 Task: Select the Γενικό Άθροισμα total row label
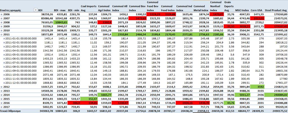point(10,111)
